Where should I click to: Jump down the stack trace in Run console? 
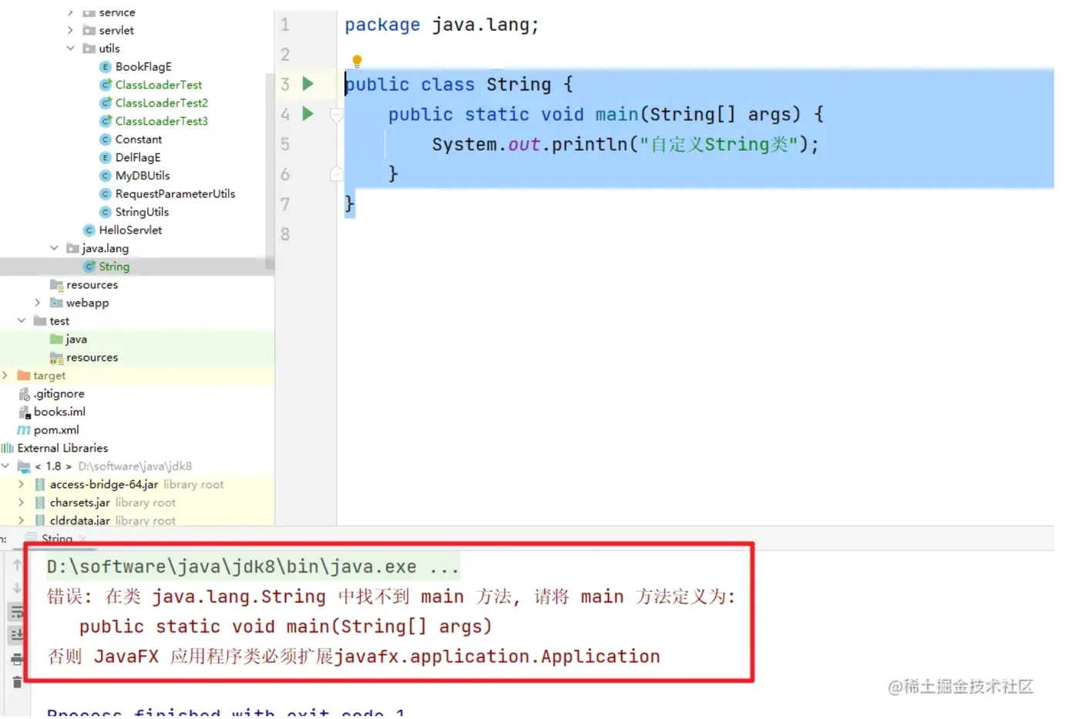click(x=17, y=588)
